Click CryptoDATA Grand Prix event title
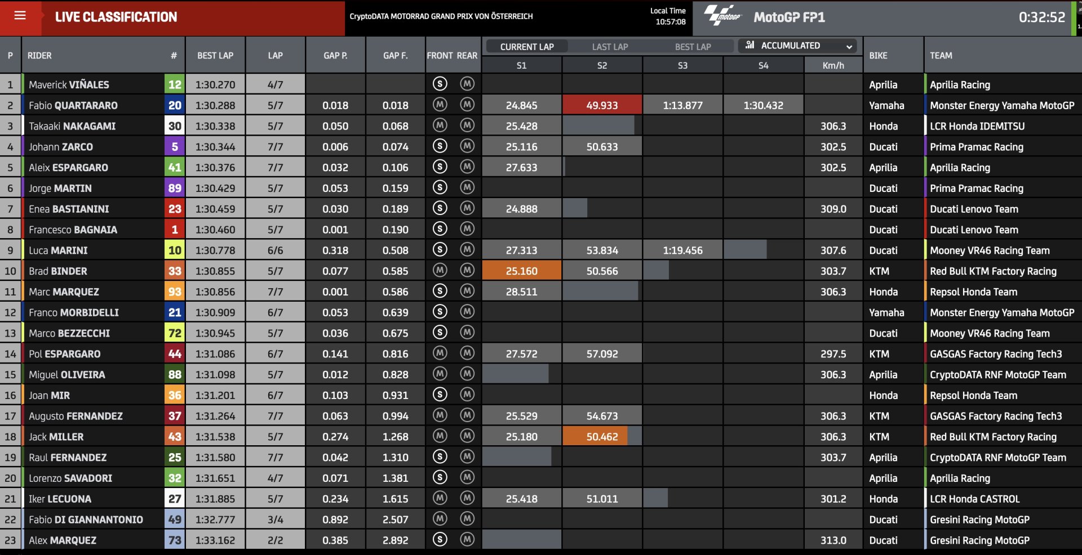Viewport: 1082px width, 555px height. [x=441, y=16]
